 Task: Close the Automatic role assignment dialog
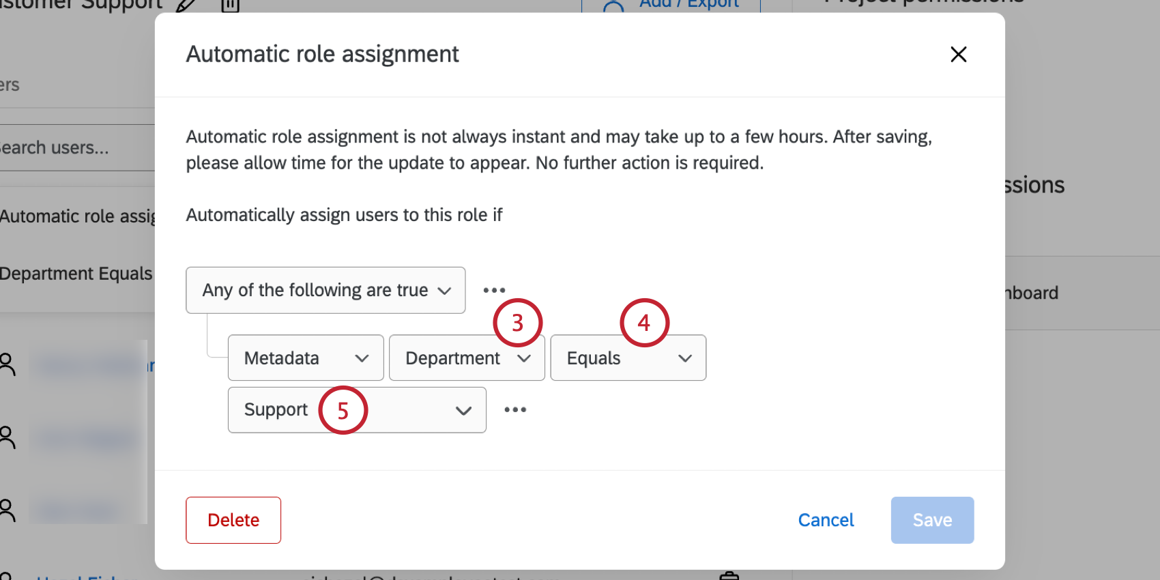958,55
